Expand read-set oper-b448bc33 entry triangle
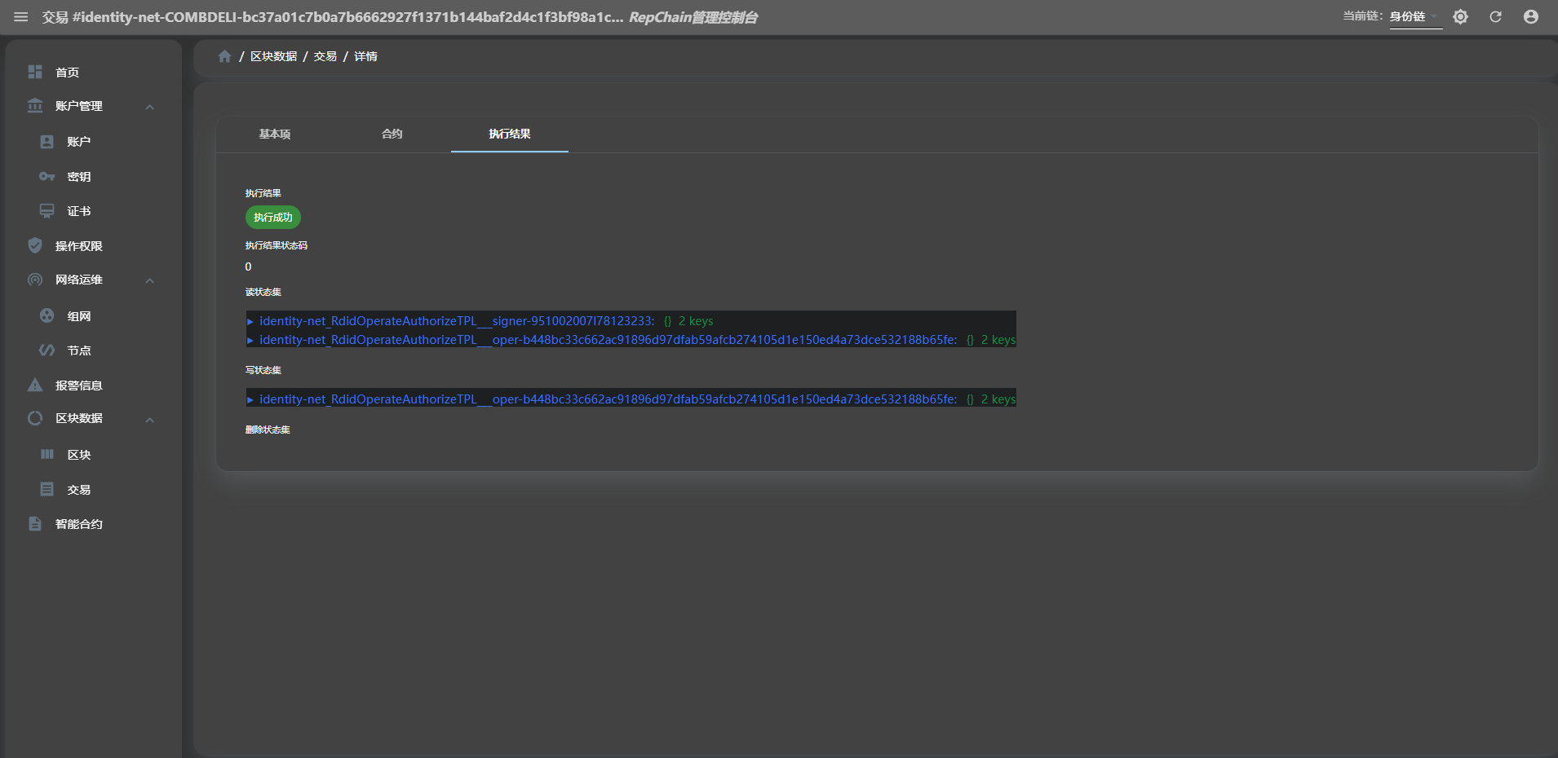1558x758 pixels. click(x=250, y=340)
